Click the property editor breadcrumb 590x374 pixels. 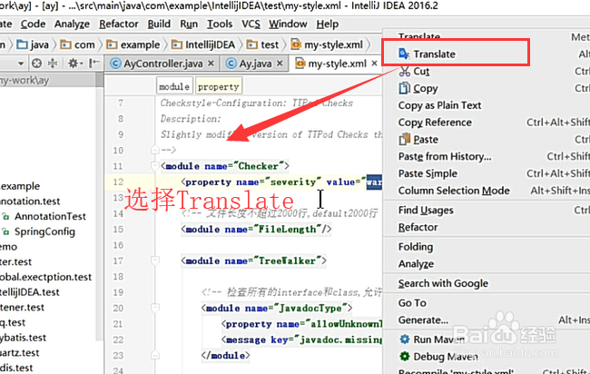(219, 86)
